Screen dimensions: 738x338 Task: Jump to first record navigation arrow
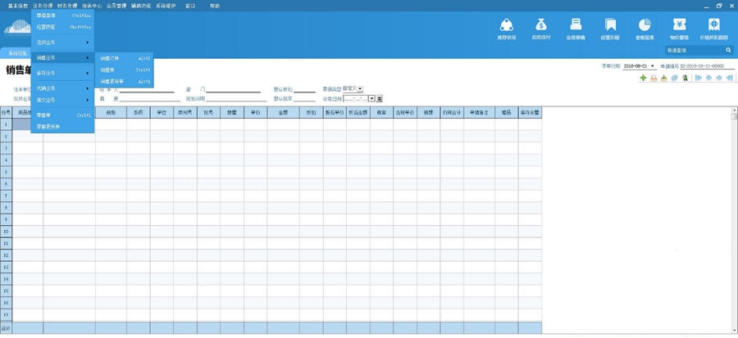point(698,79)
